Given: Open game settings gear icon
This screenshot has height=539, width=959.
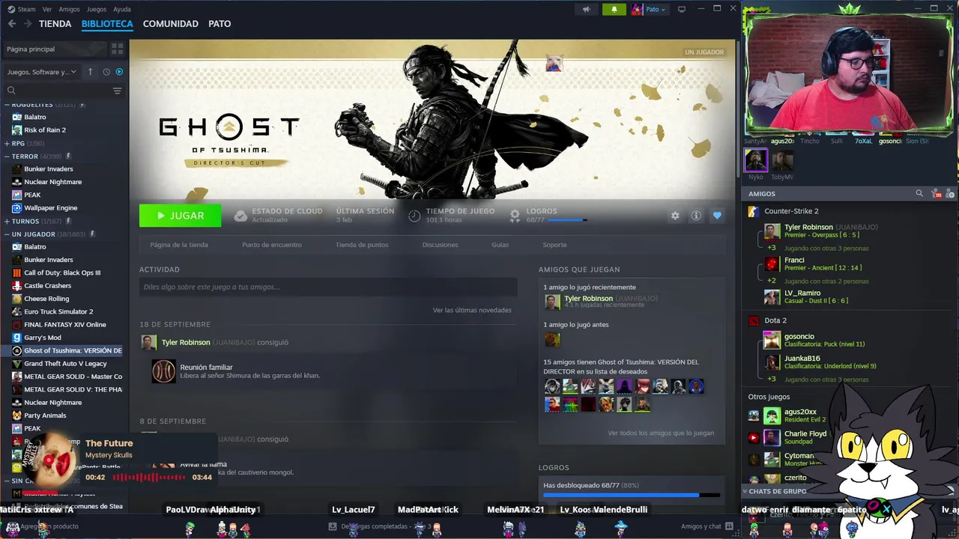Looking at the screenshot, I should coord(675,216).
